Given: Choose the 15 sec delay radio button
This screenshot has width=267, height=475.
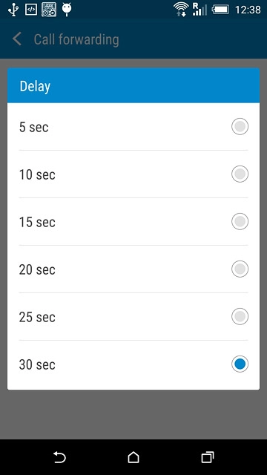Looking at the screenshot, I should (240, 221).
